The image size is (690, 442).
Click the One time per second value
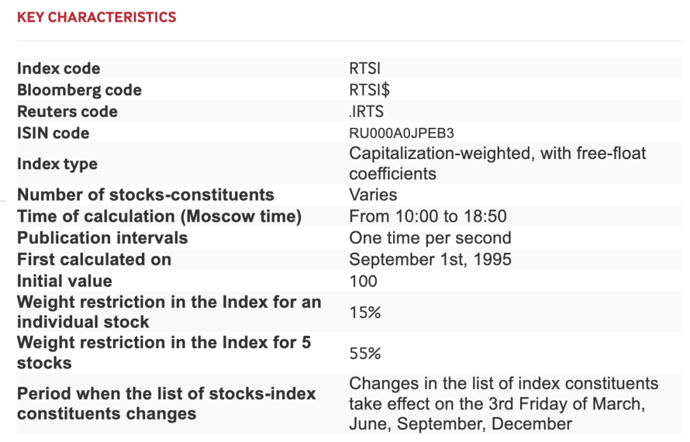point(430,238)
